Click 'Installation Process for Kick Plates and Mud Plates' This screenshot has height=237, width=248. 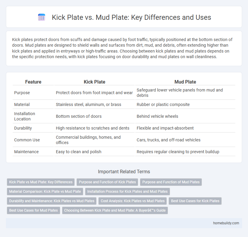coord(128,192)
